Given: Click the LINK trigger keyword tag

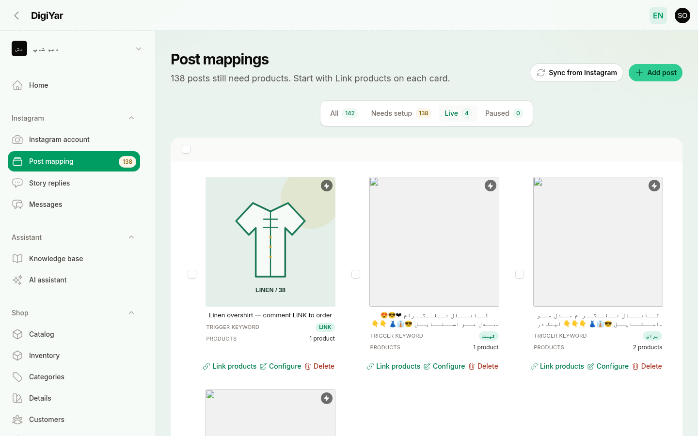Looking at the screenshot, I should coord(325,327).
